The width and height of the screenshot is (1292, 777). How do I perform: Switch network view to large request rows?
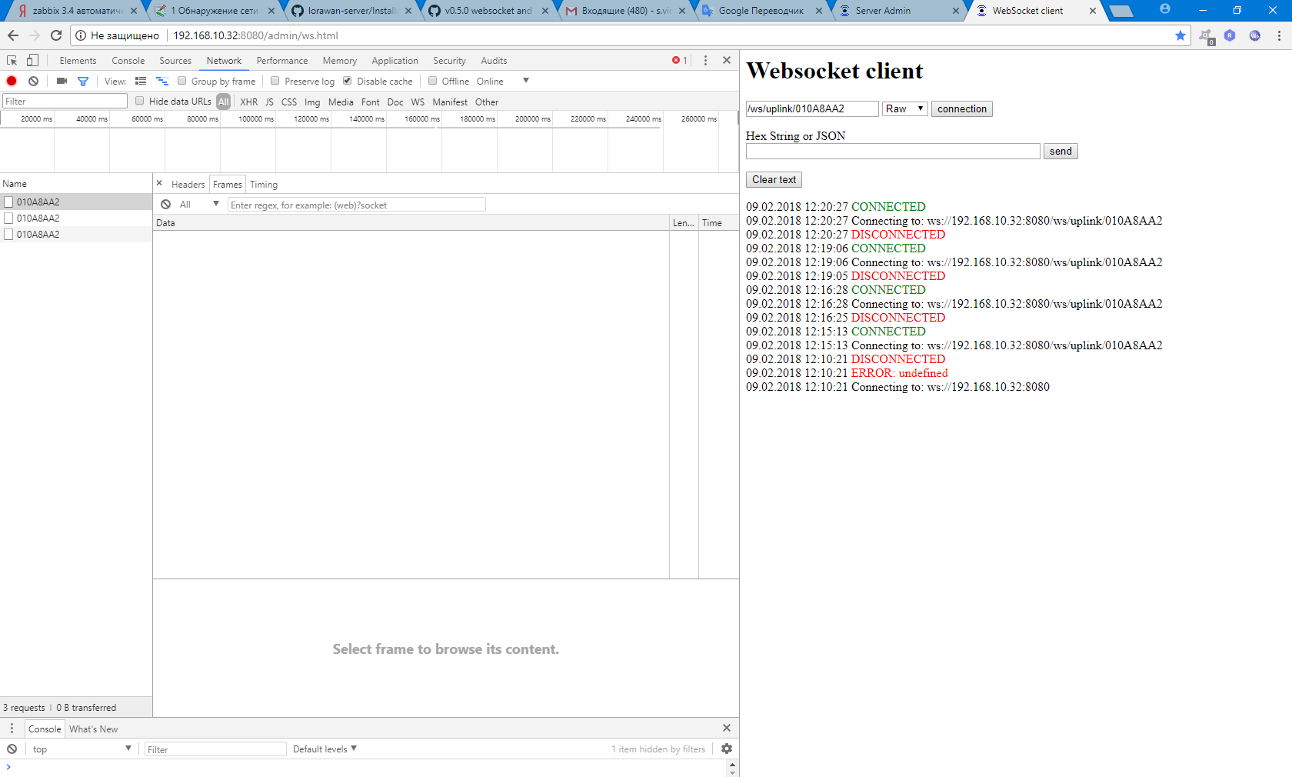tap(140, 80)
